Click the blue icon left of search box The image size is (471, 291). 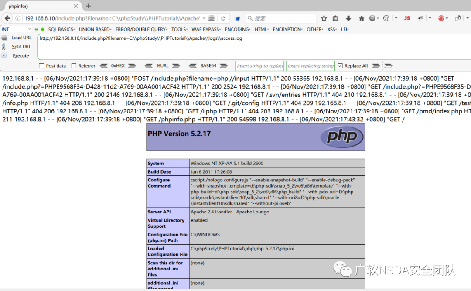(238, 18)
